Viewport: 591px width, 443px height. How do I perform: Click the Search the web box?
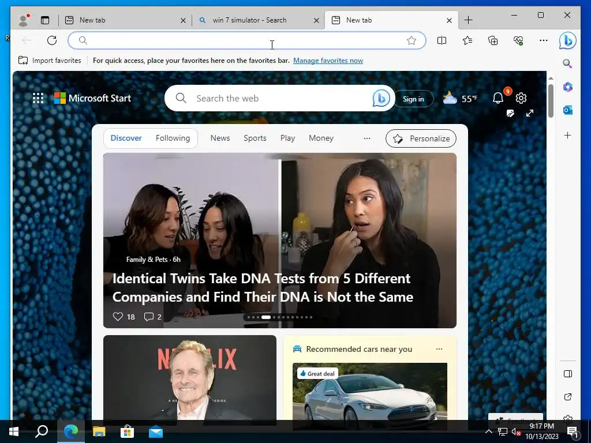280,98
